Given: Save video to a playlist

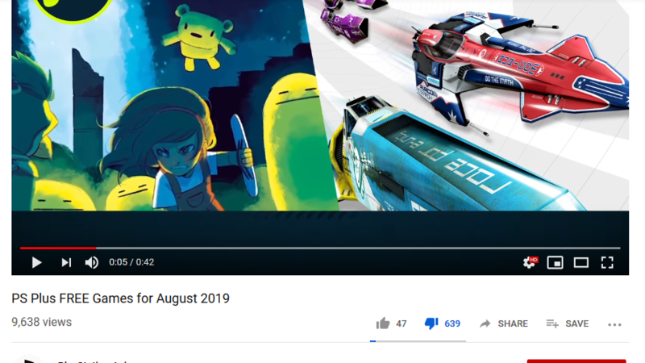Looking at the screenshot, I should point(568,324).
